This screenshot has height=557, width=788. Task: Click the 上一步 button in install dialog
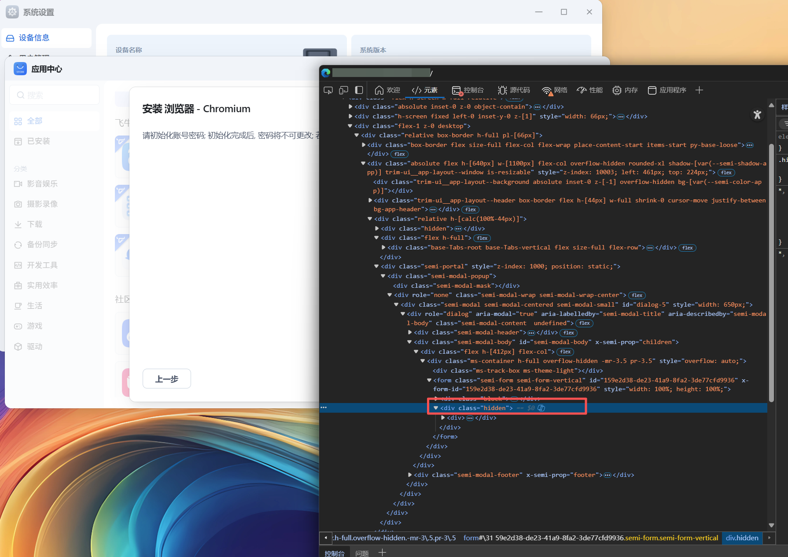tap(167, 379)
